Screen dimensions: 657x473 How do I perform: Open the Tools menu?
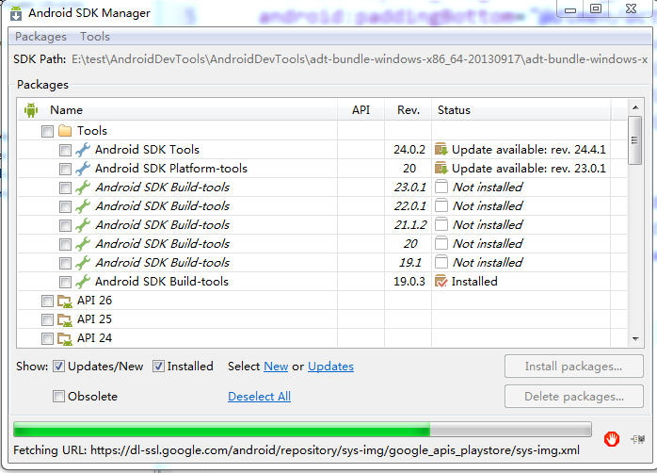[95, 37]
